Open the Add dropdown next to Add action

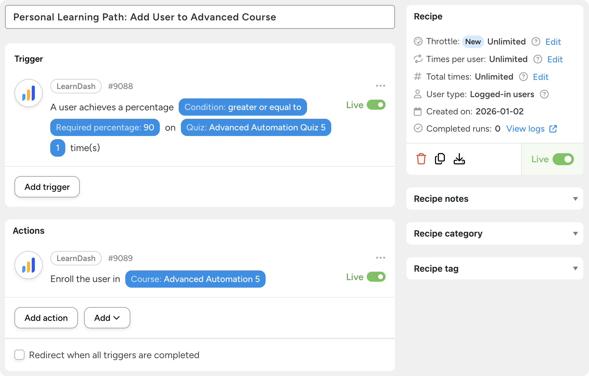pos(107,318)
